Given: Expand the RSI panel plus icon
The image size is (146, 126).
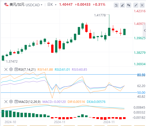Looking at the screenshot, I should (x=16, y=70).
